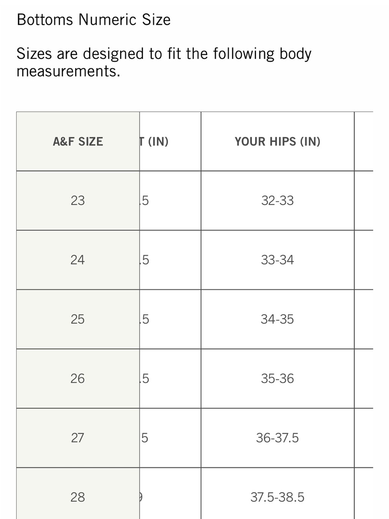Select the A&F SIZE column header
The image size is (389, 519).
click(x=78, y=141)
